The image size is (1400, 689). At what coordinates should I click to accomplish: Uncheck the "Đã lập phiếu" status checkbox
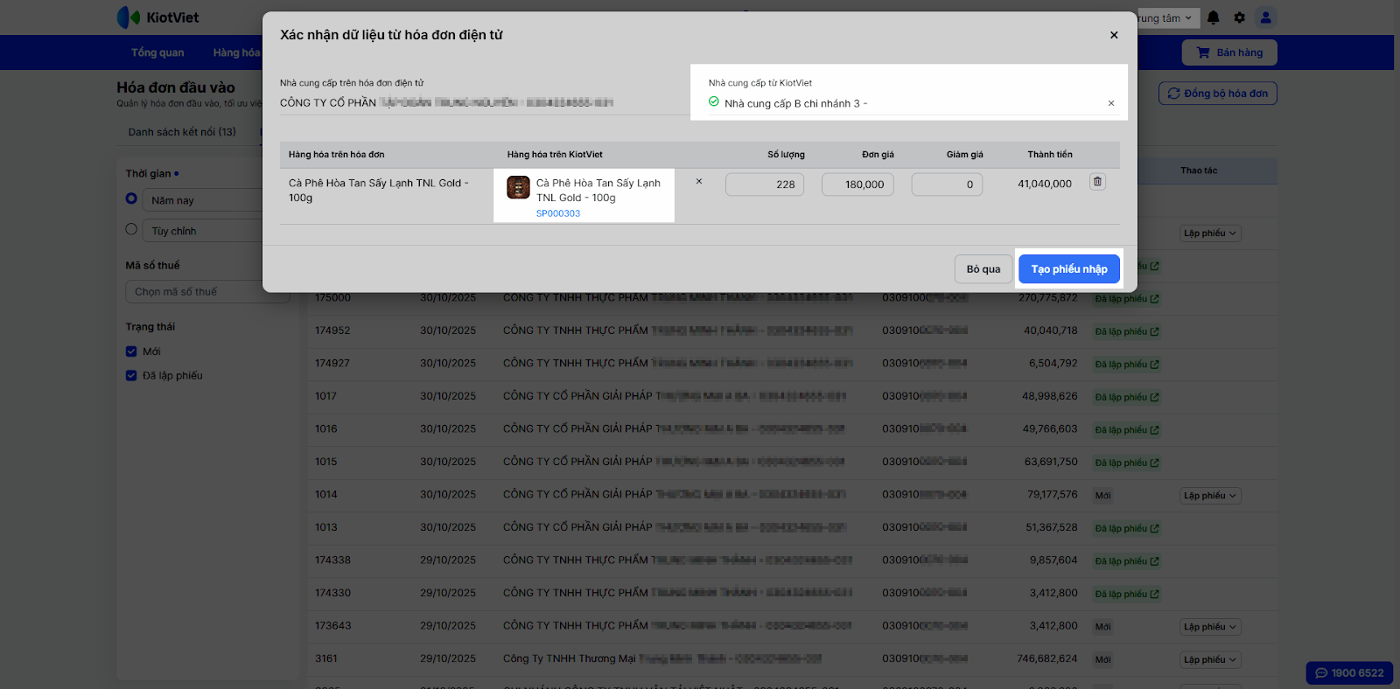(131, 376)
